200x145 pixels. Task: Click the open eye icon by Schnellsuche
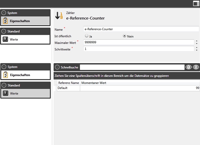pos(188,67)
